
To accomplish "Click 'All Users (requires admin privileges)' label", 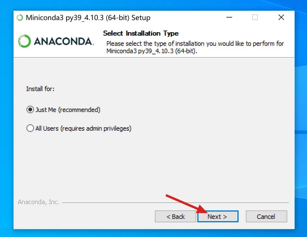I will point(83,128).
